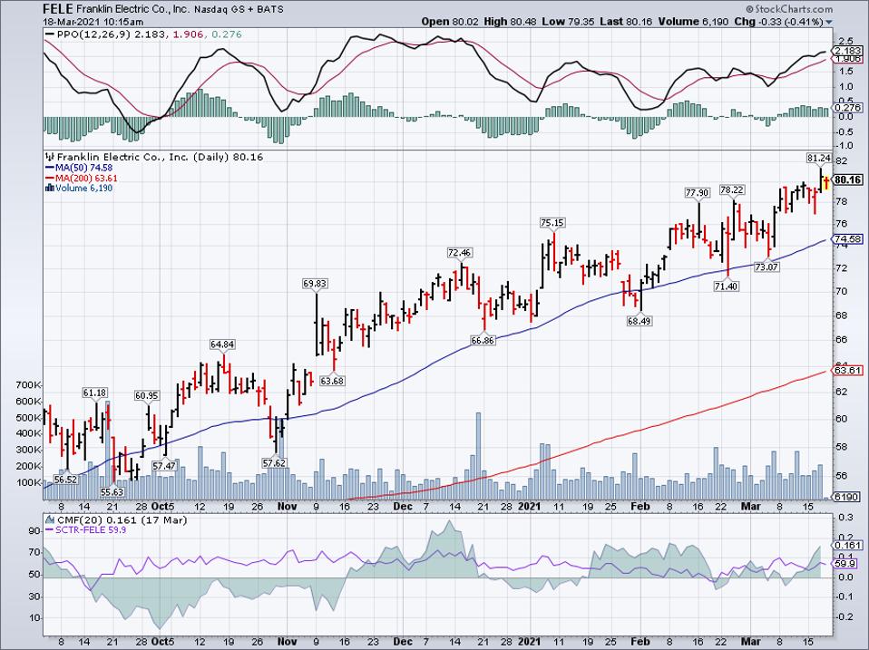Open the dropdown arrow beside the Chg value
Viewport: 869px width, 650px height.
click(x=829, y=23)
